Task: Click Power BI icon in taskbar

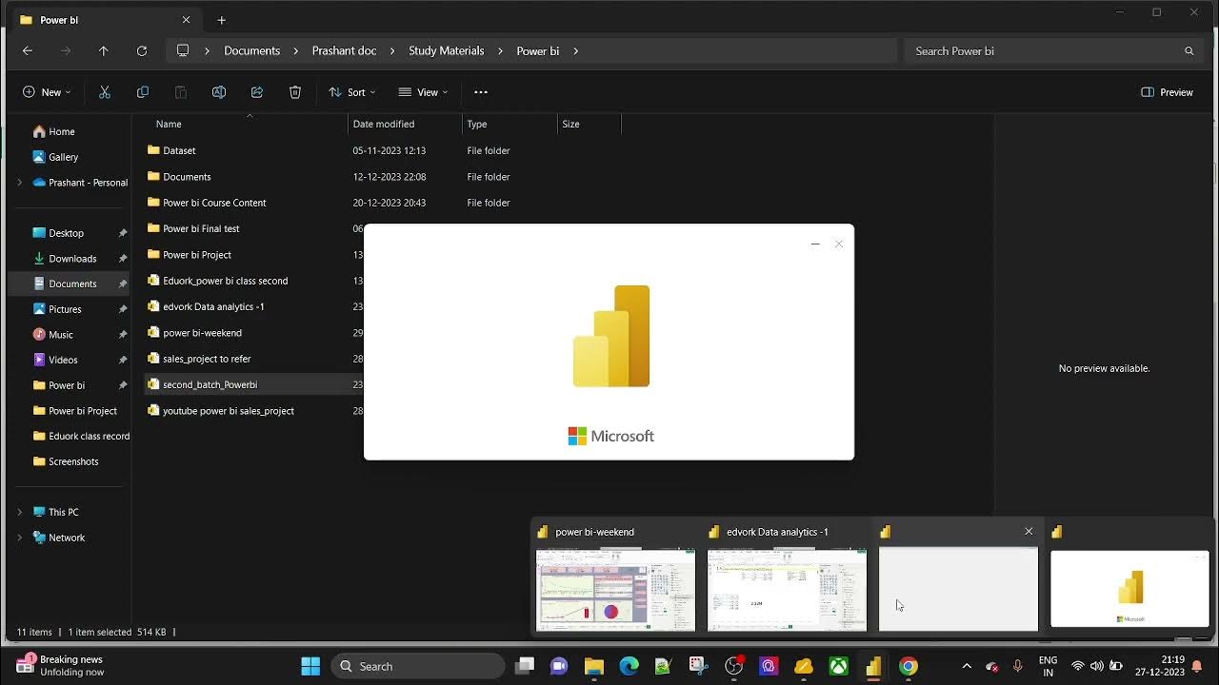Action: 873,666
